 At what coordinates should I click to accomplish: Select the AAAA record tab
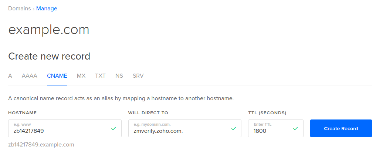point(30,76)
